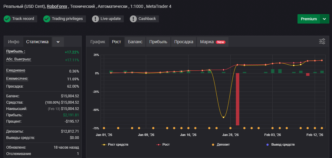The image size is (332, 158).
Task: Click the Feb 12, '26 axis label
Action: (315, 135)
